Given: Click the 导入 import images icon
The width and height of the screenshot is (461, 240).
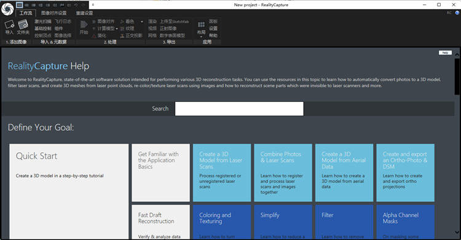Looking at the screenshot, I should pyautogui.click(x=9, y=25).
